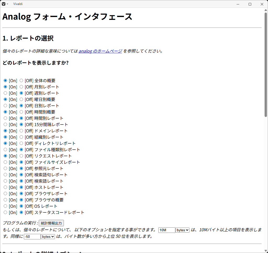Viewport: 268px width, 253px height.
Task: Turn On ホストレポート
Action: pos(5,187)
